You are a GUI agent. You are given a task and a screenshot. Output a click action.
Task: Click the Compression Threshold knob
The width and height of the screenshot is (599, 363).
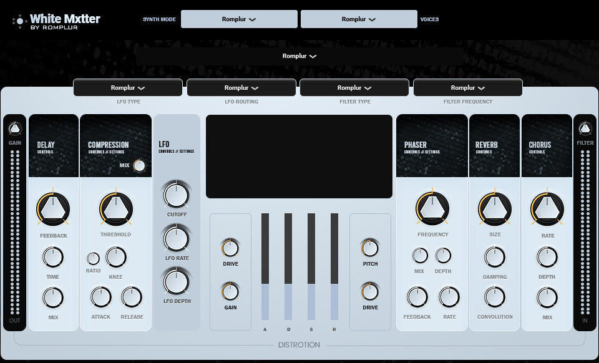point(116,209)
